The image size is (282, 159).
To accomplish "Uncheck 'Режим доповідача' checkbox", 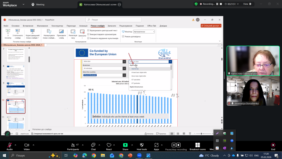I will (123, 36).
